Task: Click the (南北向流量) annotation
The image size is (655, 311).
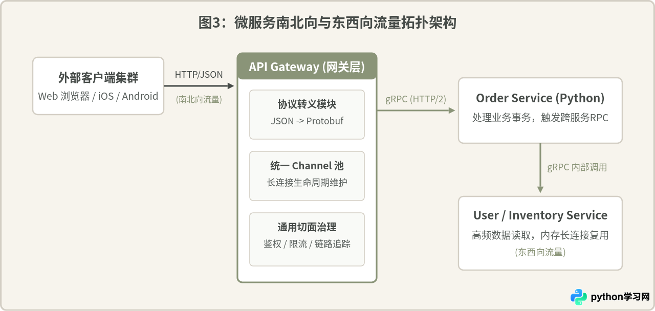Action: 199,99
